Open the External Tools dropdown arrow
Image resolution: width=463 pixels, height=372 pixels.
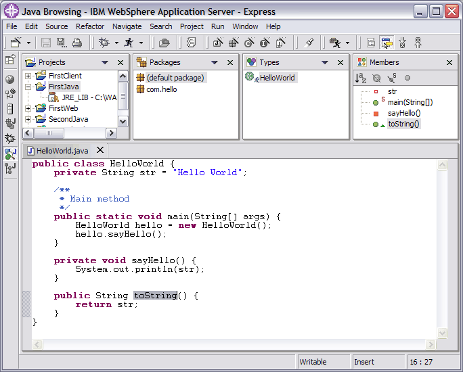pos(347,43)
